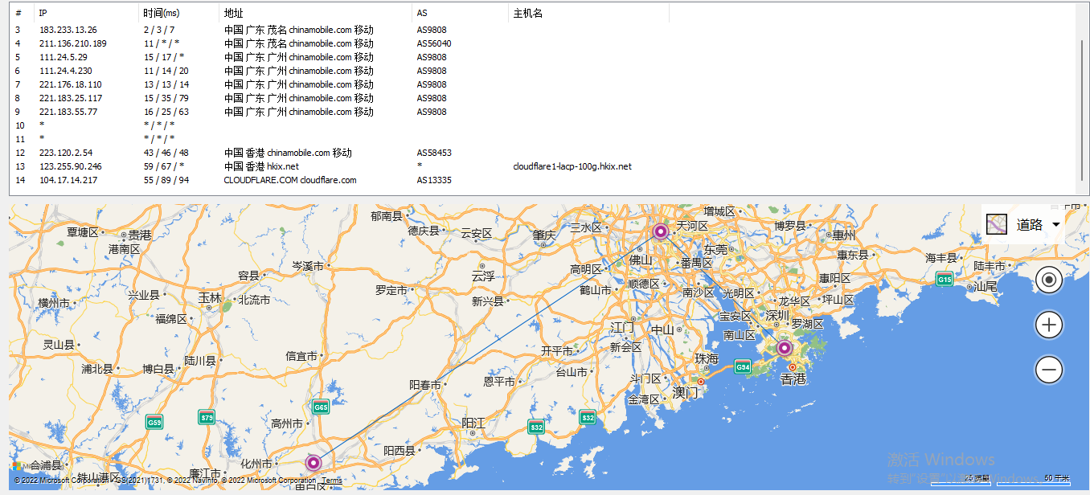The width and height of the screenshot is (1090, 495).
Task: Click the 时间(ms) column header
Action: pyautogui.click(x=178, y=14)
